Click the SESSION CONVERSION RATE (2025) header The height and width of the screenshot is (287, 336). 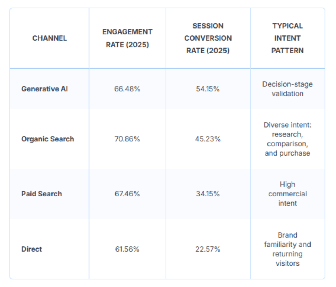(x=208, y=38)
